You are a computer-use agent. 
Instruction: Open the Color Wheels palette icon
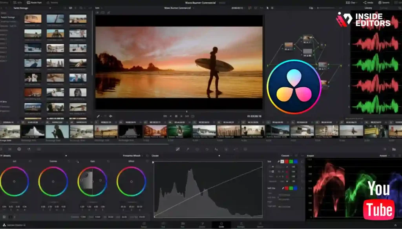[x=19, y=149]
